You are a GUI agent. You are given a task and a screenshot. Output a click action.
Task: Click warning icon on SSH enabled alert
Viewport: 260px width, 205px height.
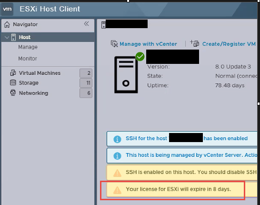pyautogui.click(x=117, y=173)
